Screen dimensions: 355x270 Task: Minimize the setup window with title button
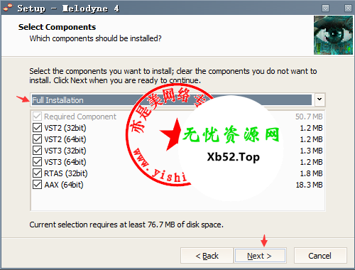325,9
